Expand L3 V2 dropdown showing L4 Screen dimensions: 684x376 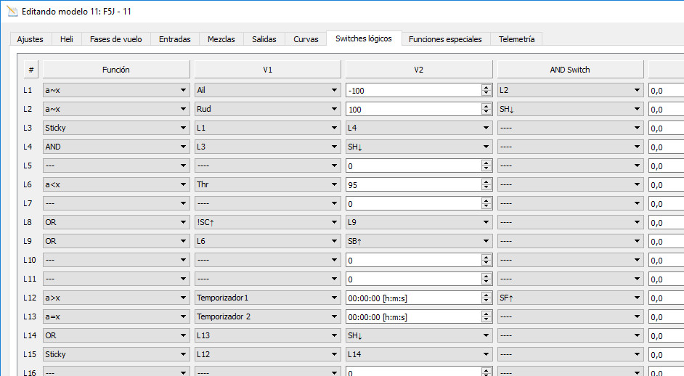418,128
